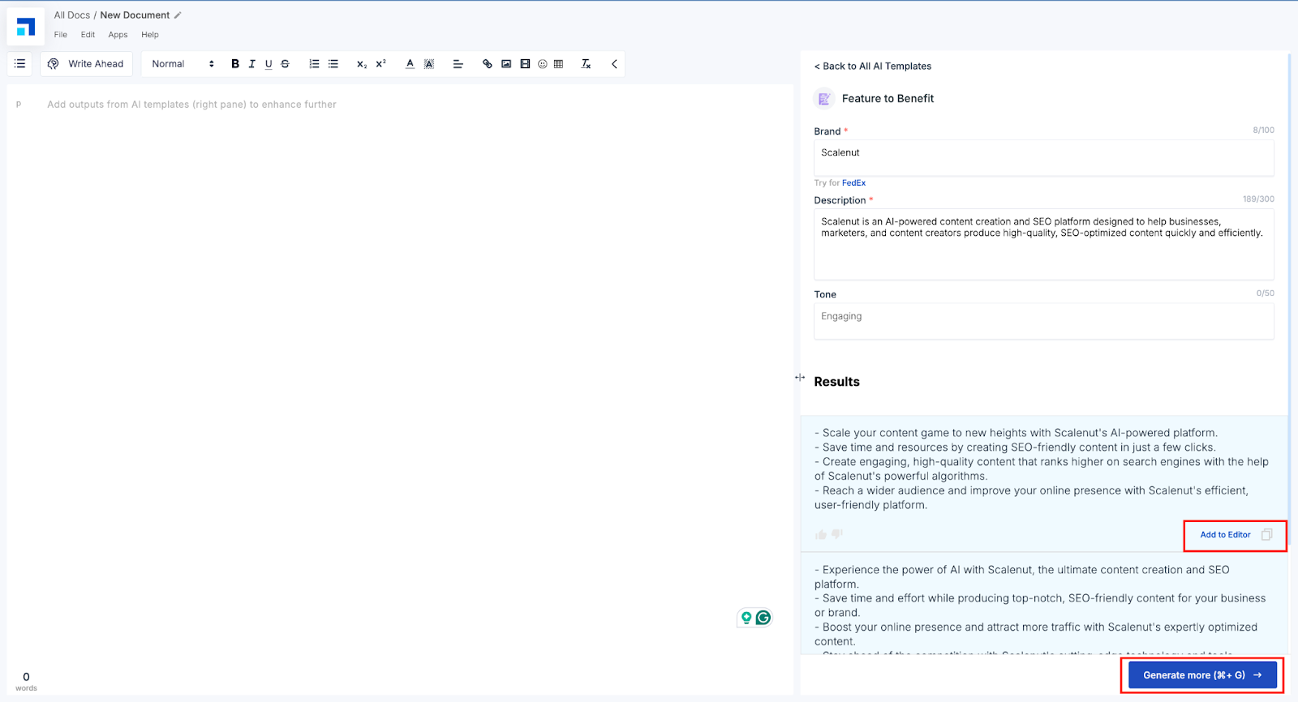Insert a table
The height and width of the screenshot is (702, 1298).
[x=559, y=64]
